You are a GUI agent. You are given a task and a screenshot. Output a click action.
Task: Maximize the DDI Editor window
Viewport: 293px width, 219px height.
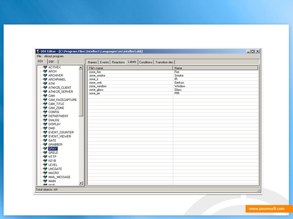click(x=253, y=51)
